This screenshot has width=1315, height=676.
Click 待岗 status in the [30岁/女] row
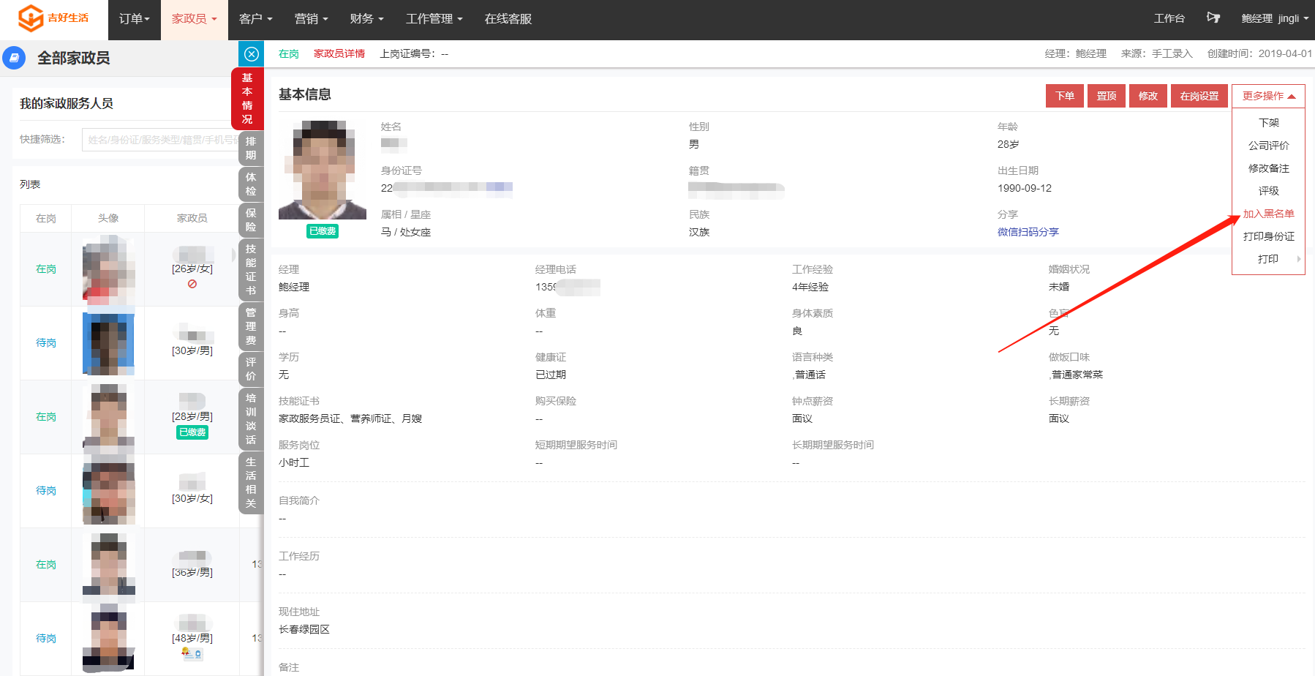(x=46, y=491)
